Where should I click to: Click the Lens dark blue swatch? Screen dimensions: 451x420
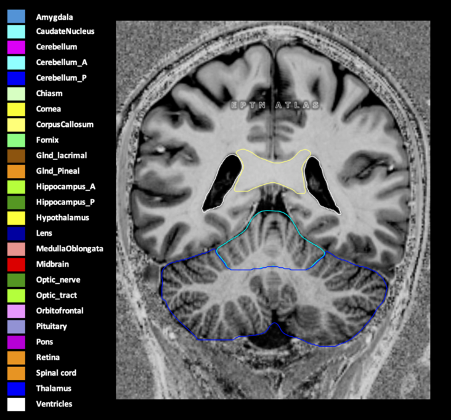[x=16, y=234]
